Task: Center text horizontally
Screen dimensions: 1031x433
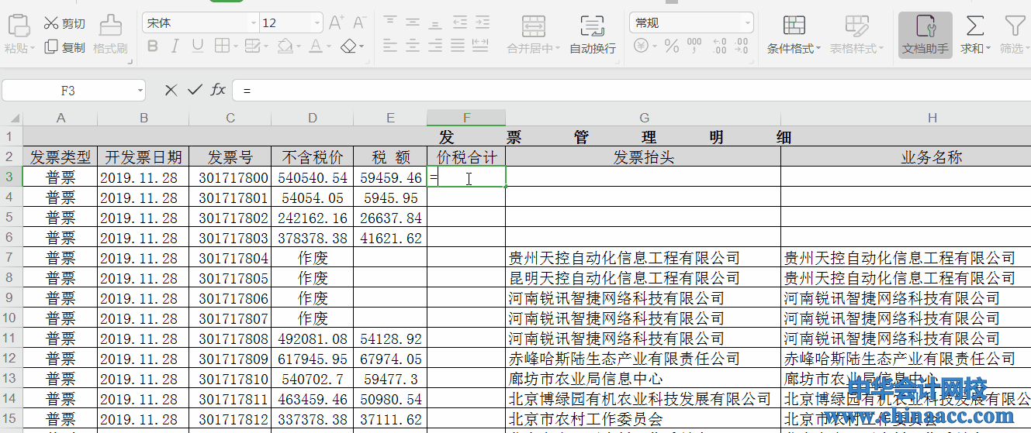Action: pos(413,46)
